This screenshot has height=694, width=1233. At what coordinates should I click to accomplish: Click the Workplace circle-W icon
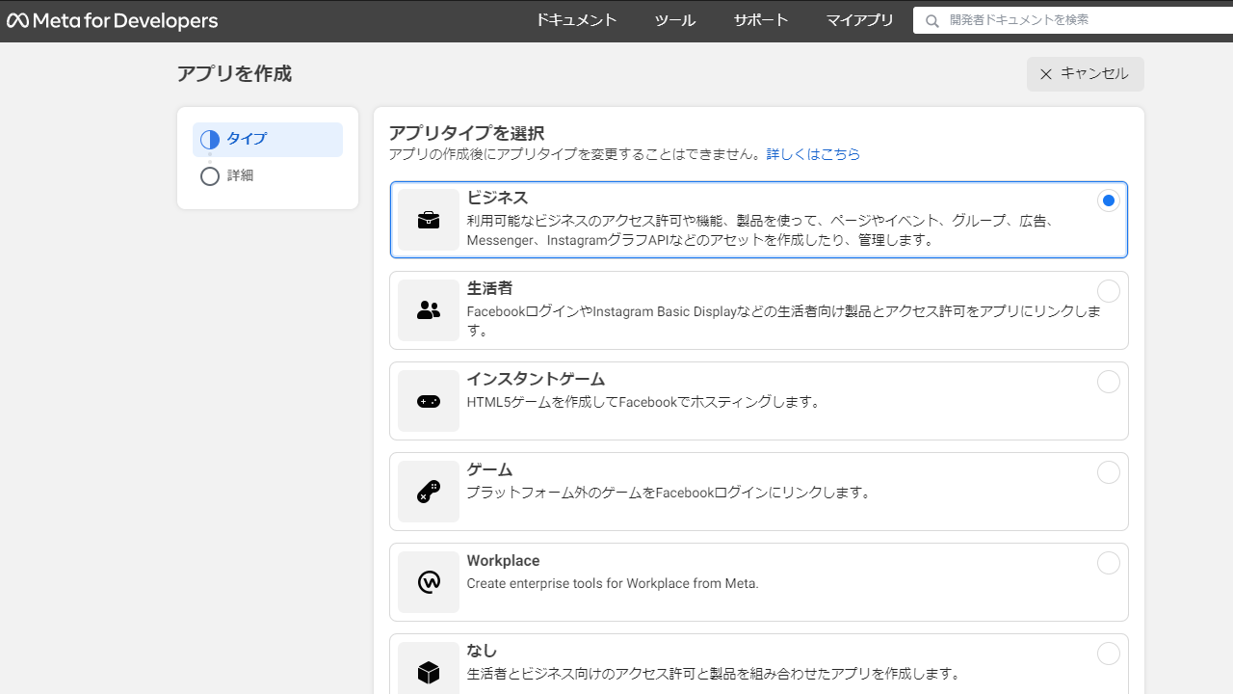428,581
